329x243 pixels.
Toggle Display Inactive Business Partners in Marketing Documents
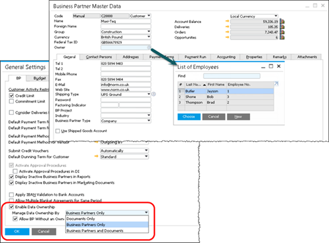(11, 183)
